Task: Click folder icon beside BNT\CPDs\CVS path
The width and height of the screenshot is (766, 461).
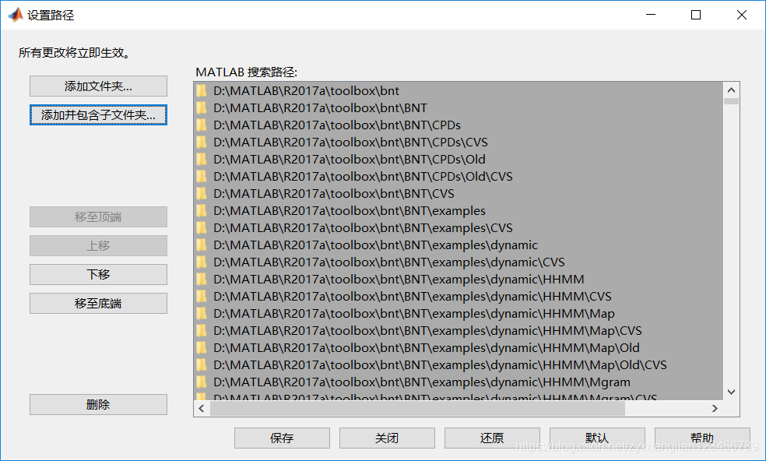Action: coord(202,143)
